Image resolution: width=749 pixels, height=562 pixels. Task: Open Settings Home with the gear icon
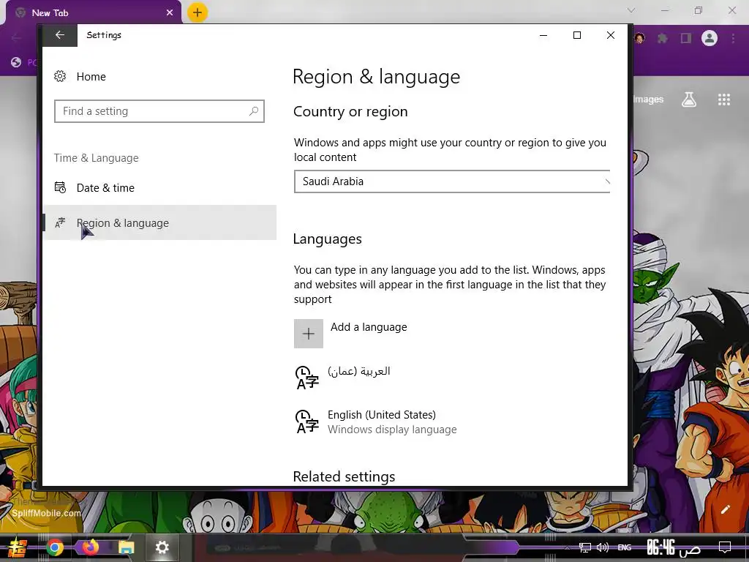click(60, 76)
